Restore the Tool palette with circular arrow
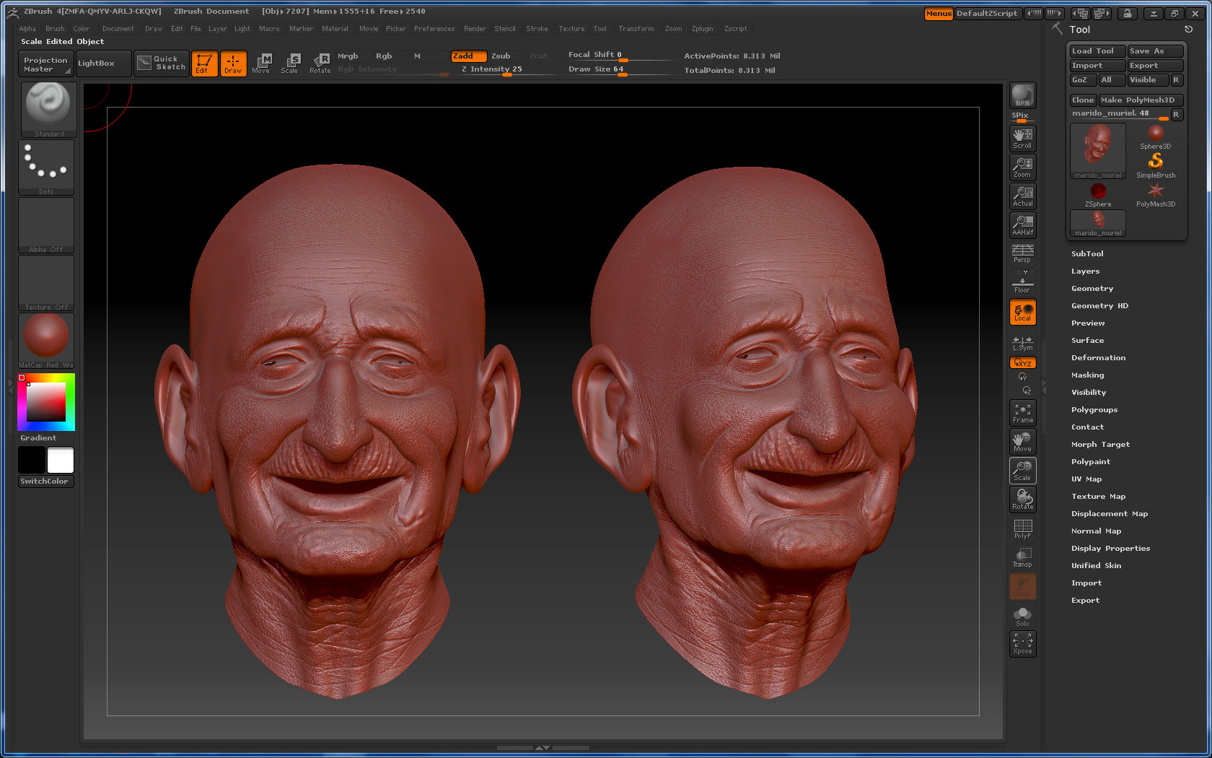The height and width of the screenshot is (758, 1212). pyautogui.click(x=1188, y=30)
